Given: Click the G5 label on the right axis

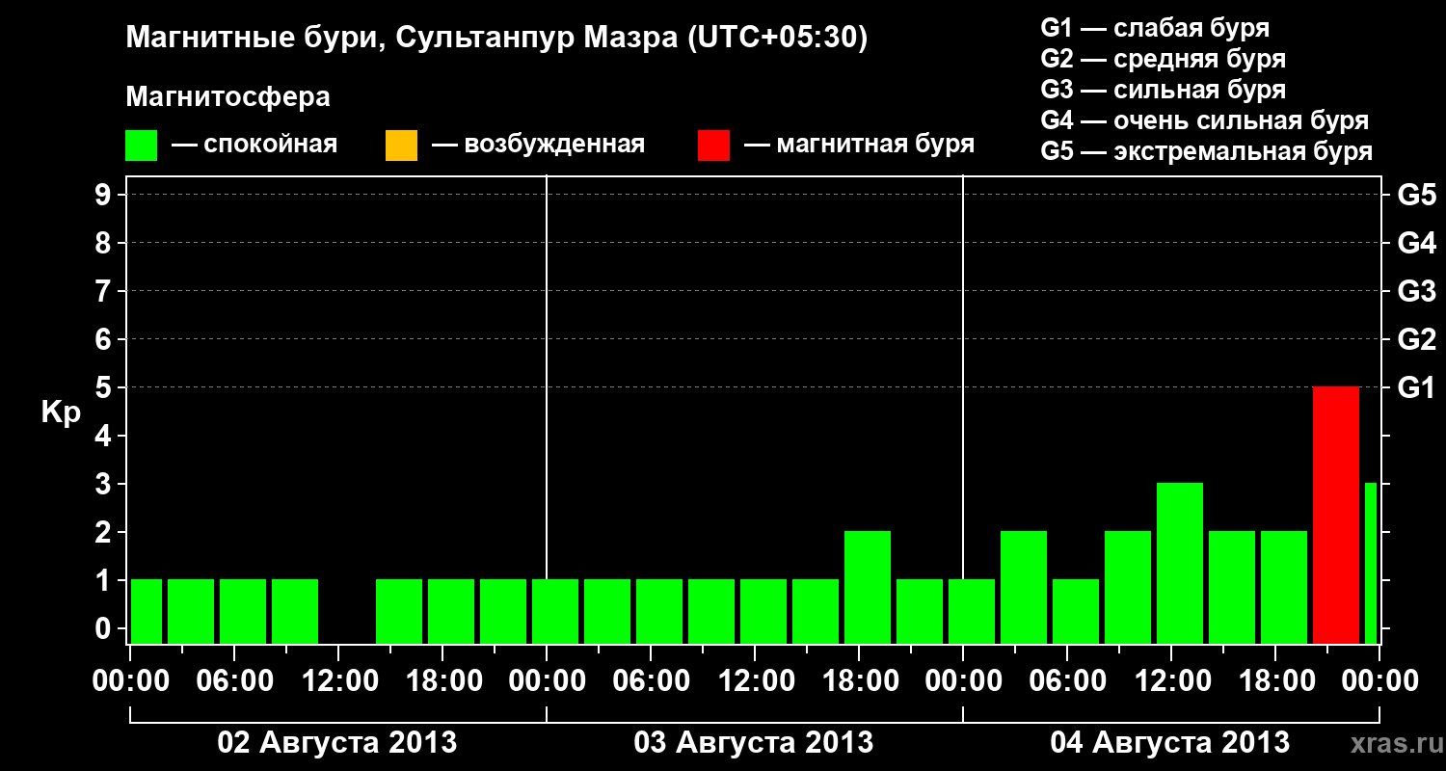Looking at the screenshot, I should 1416,195.
